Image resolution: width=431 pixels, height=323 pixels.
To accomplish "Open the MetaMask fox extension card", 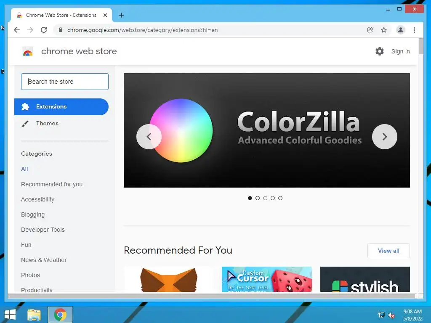I will point(168,279).
